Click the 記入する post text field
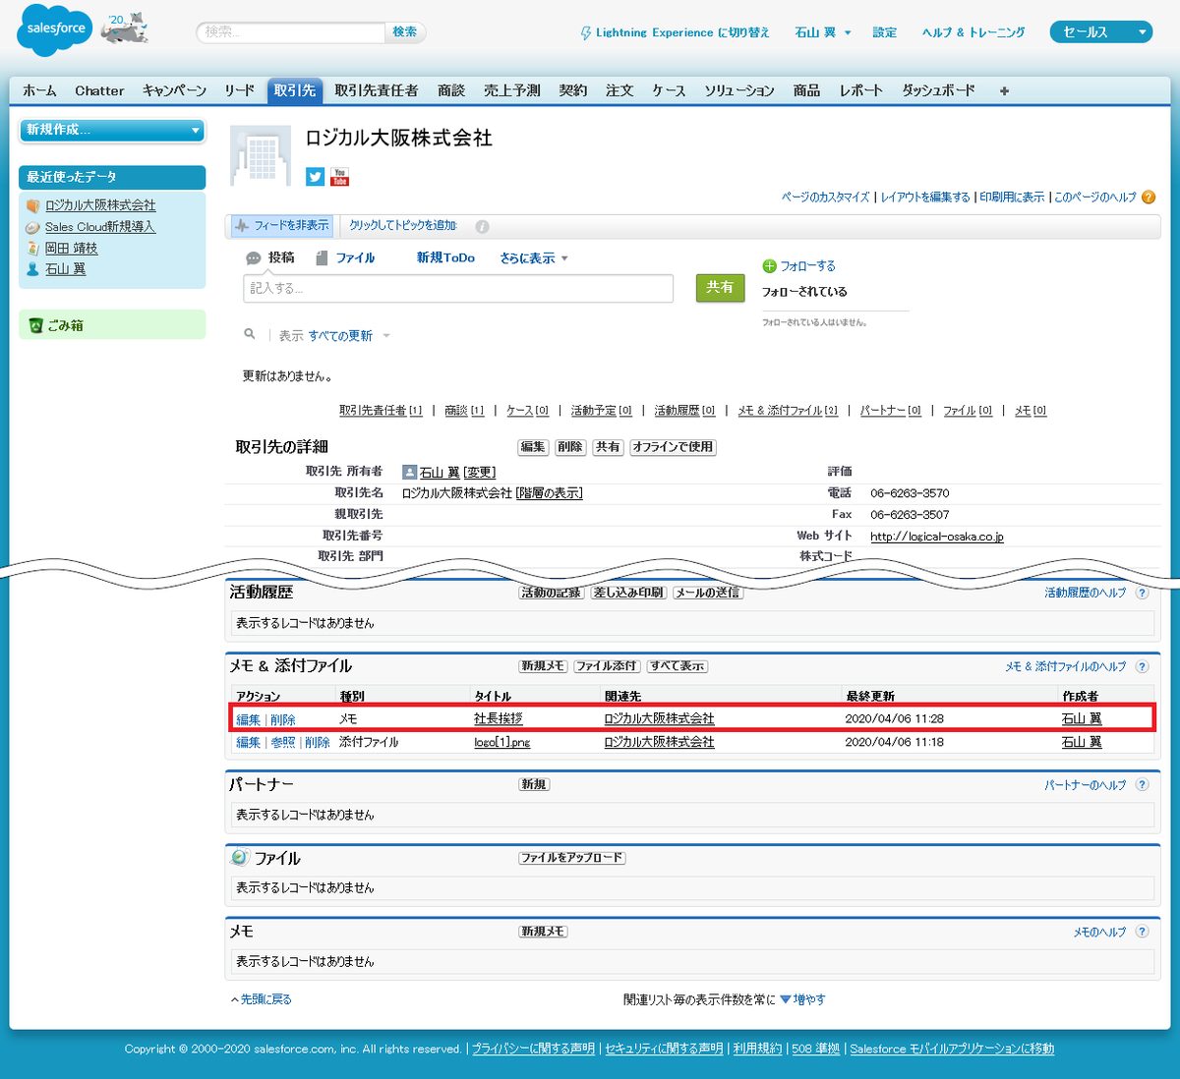 pyautogui.click(x=458, y=288)
